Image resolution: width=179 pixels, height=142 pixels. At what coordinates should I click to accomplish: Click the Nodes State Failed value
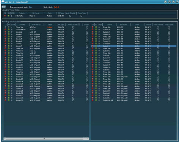point(57,7)
